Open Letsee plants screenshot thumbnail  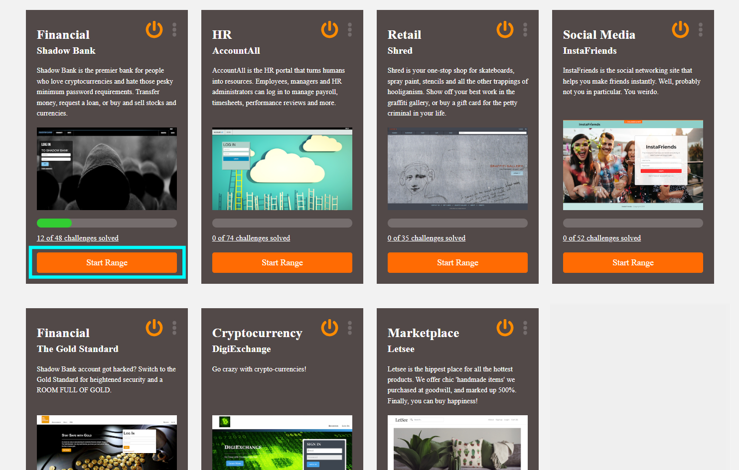(457, 443)
